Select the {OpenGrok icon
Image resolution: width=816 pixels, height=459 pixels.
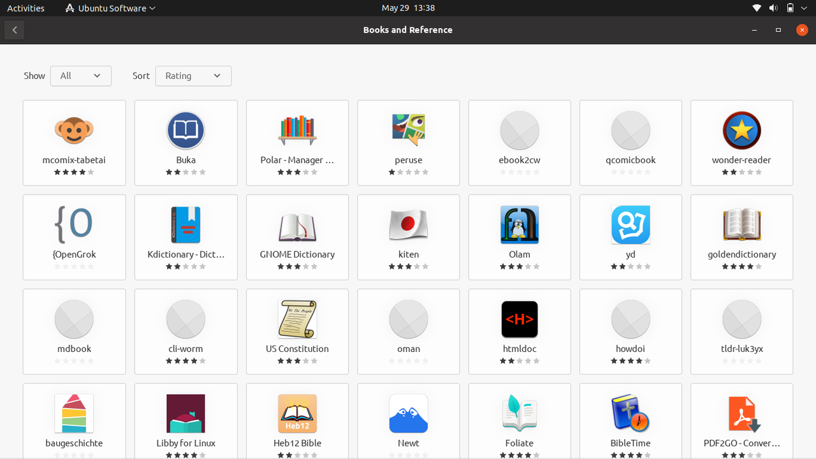(x=74, y=224)
